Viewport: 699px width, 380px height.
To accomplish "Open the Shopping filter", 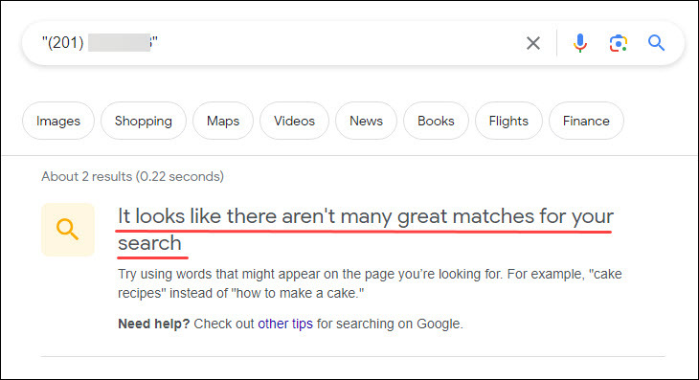I will [144, 121].
